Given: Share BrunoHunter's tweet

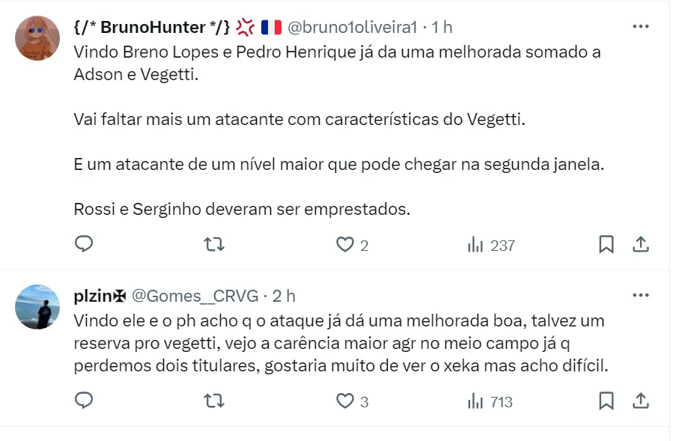Looking at the screenshot, I should 641,245.
